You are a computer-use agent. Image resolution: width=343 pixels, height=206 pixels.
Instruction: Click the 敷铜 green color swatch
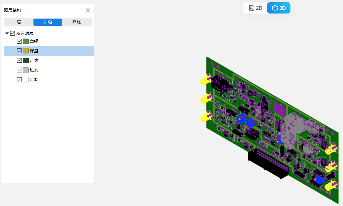click(x=26, y=41)
